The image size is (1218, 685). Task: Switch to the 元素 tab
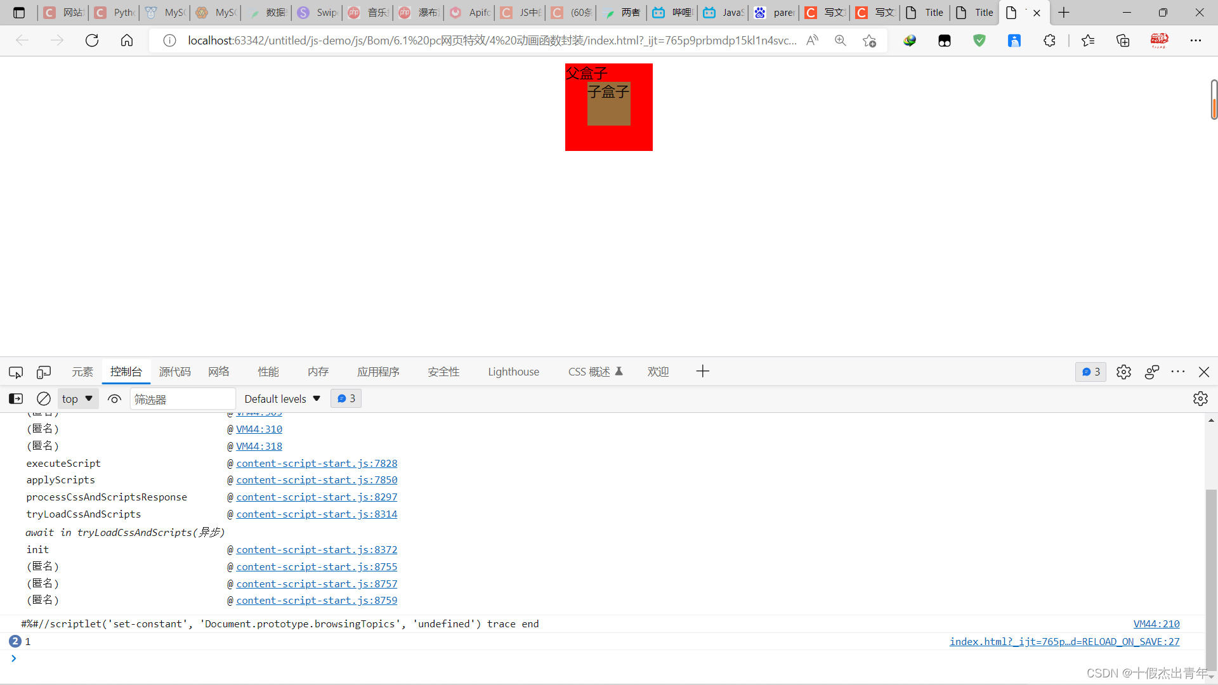(82, 372)
